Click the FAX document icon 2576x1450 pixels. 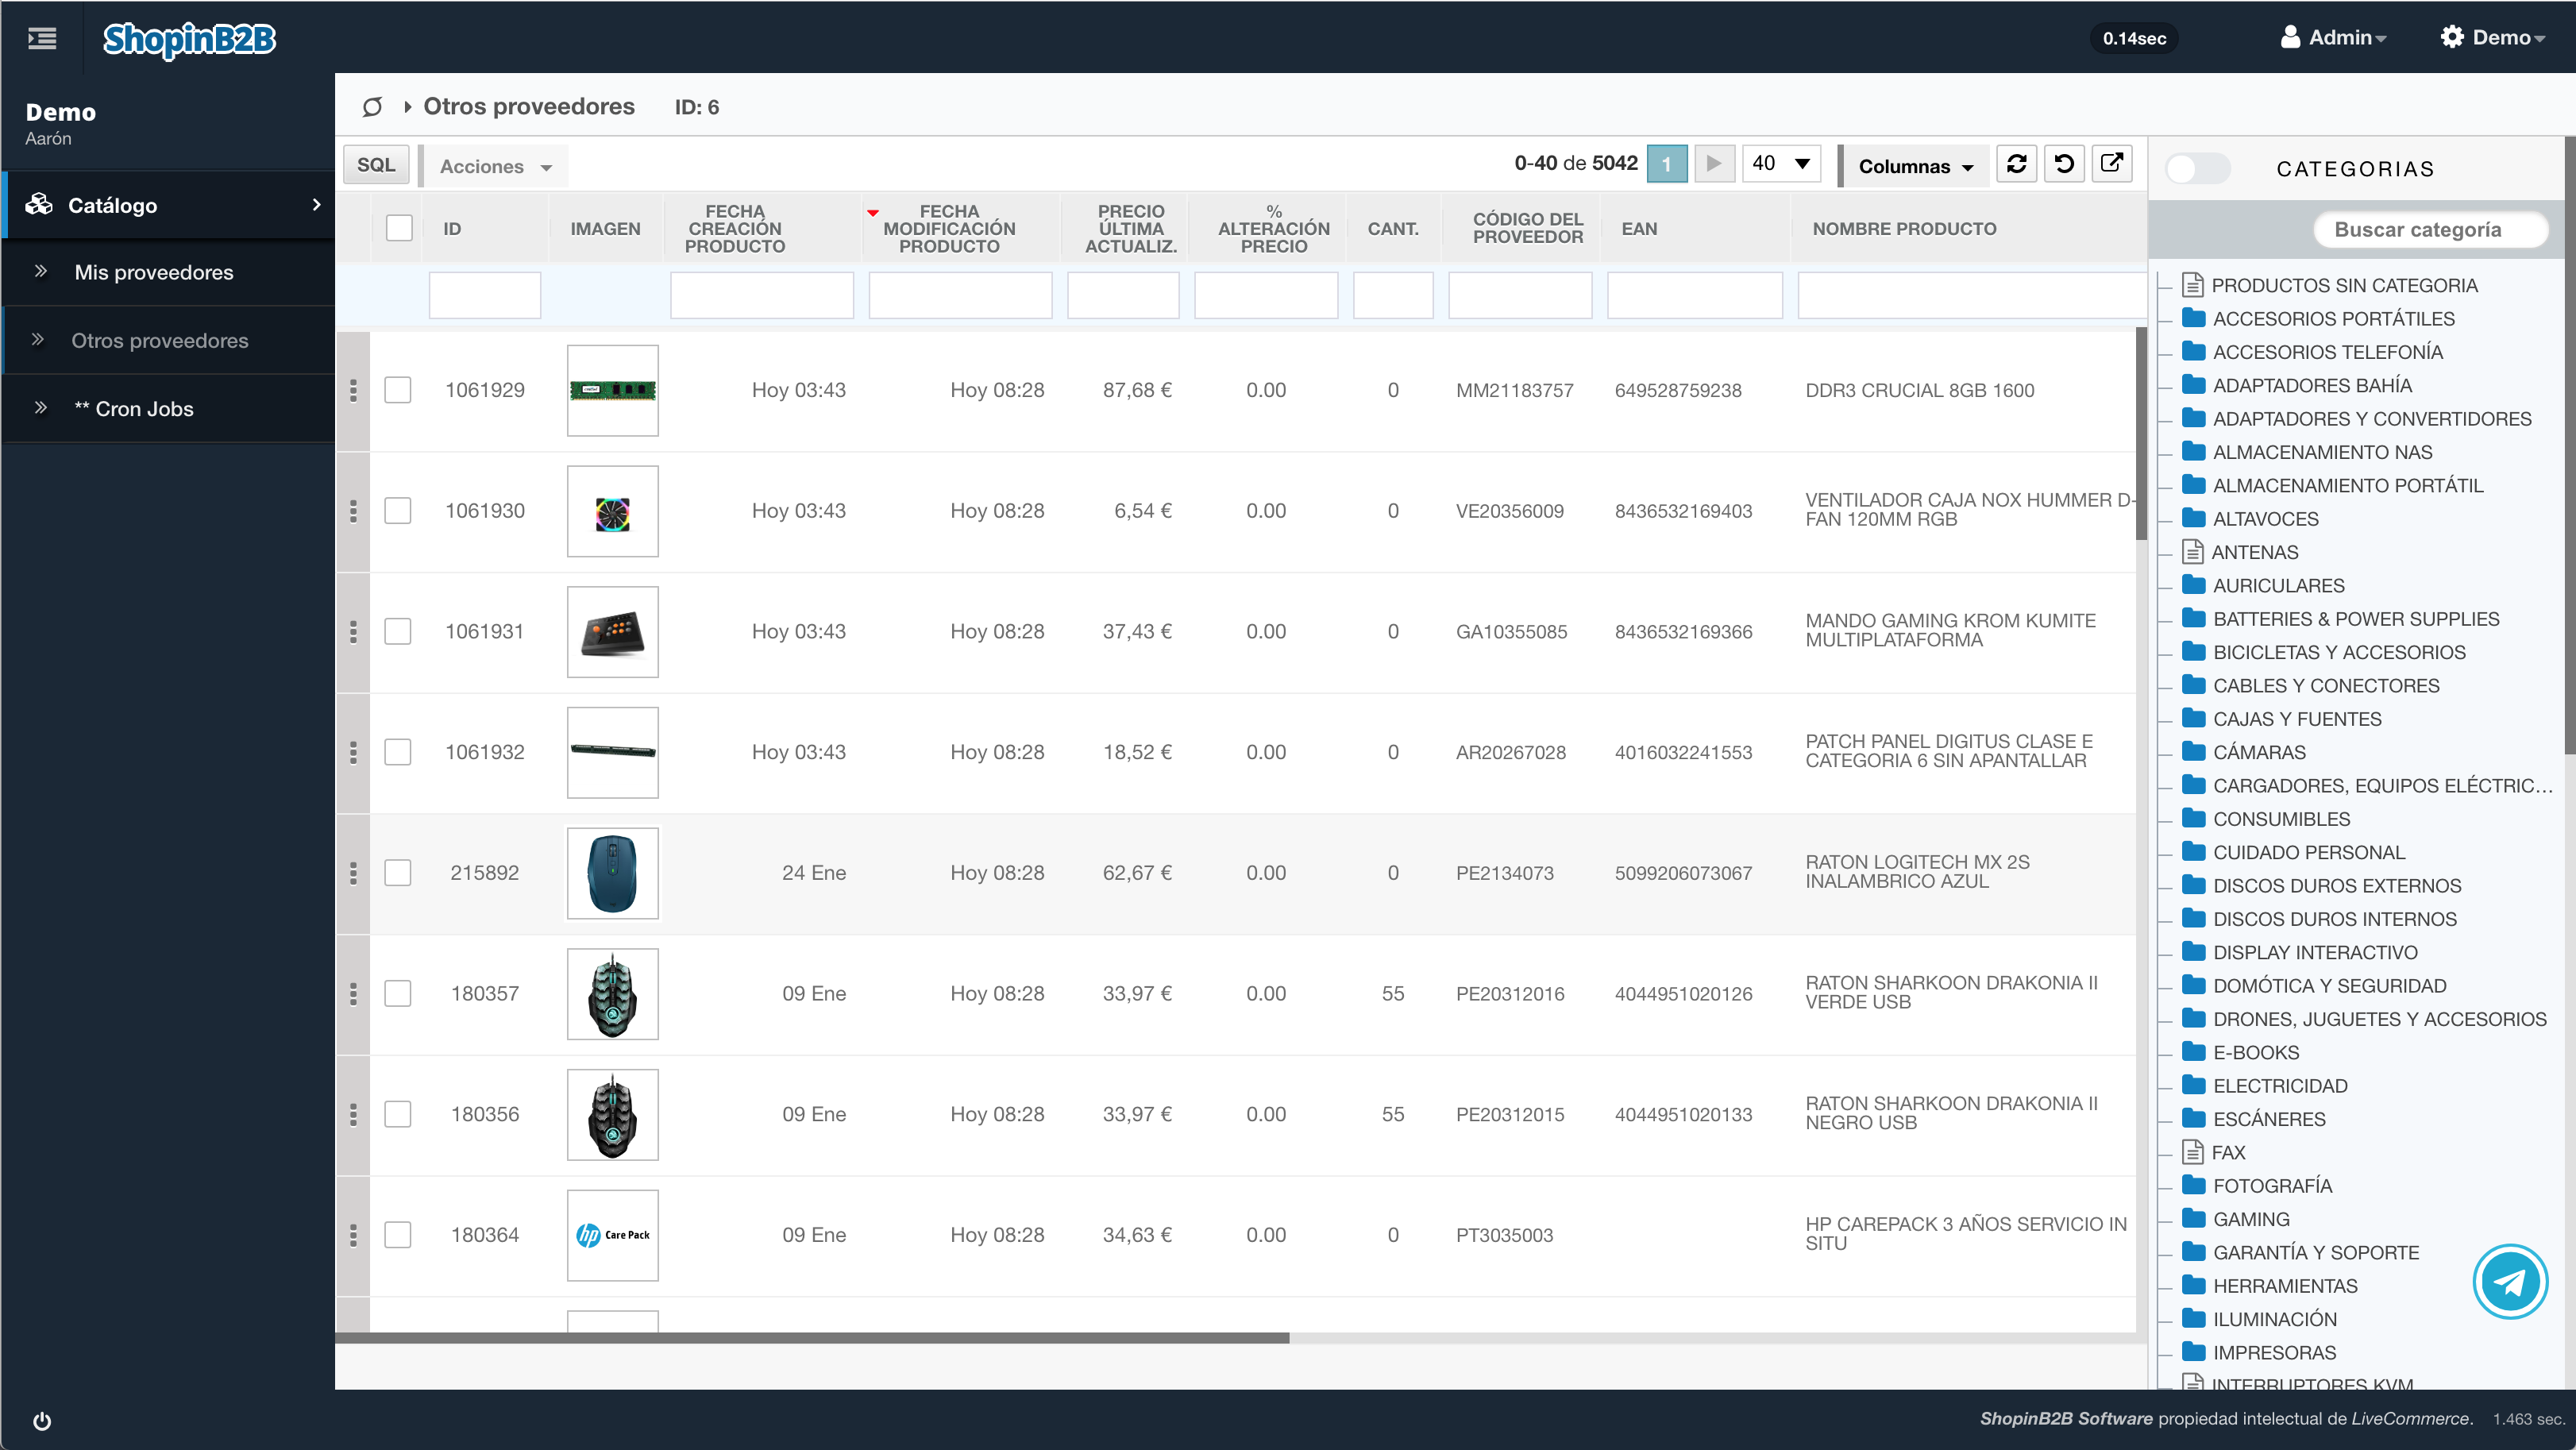[2192, 1152]
